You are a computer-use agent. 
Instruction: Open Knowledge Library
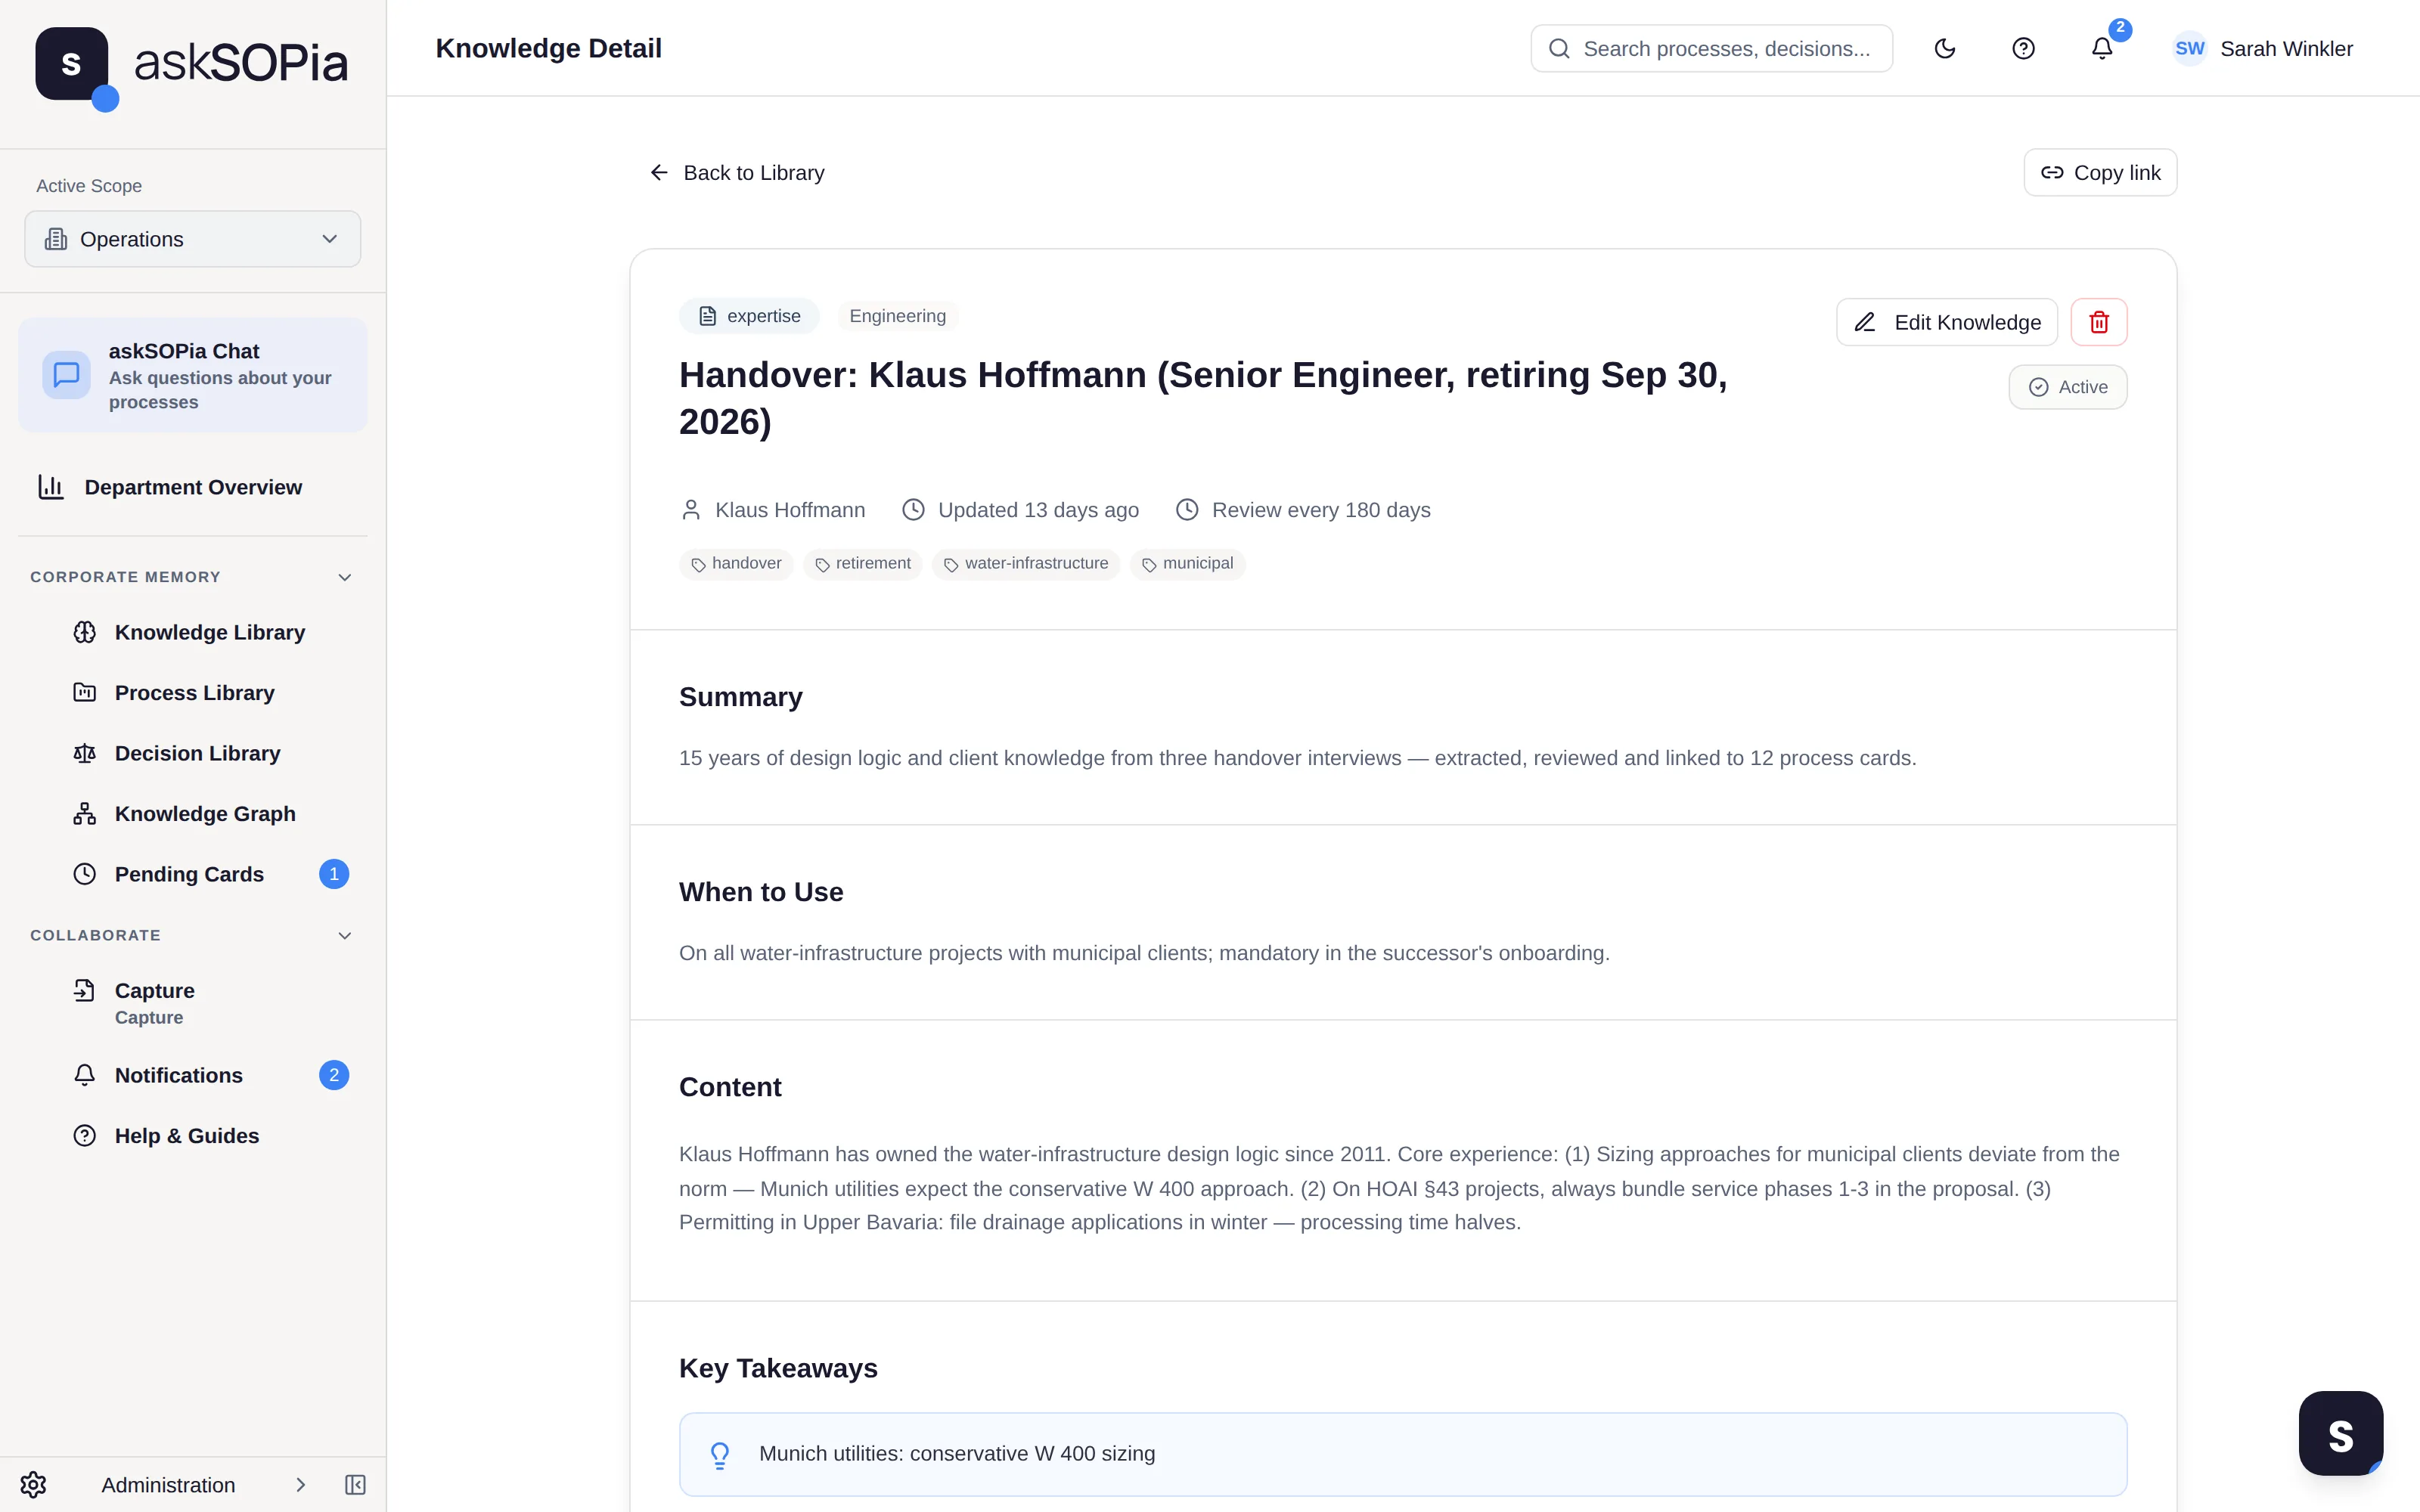209,632
